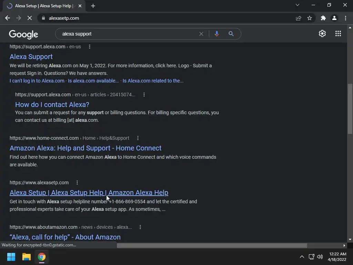The height and width of the screenshot is (265, 353).
Task: Open the volume icon in system tray
Action: coord(320,257)
